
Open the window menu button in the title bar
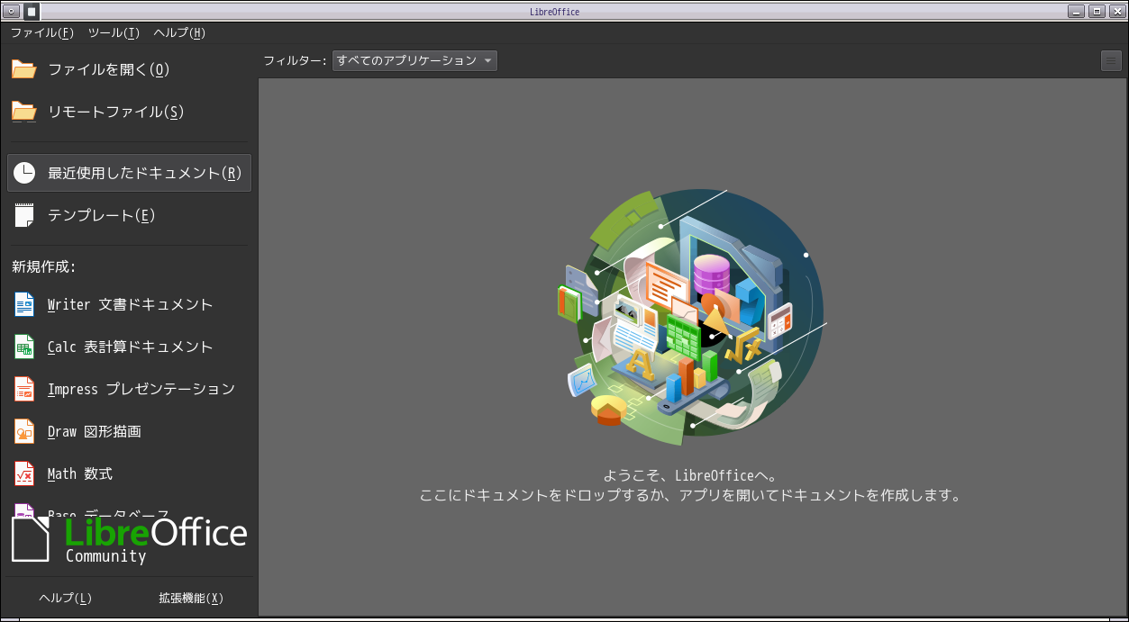(11, 12)
